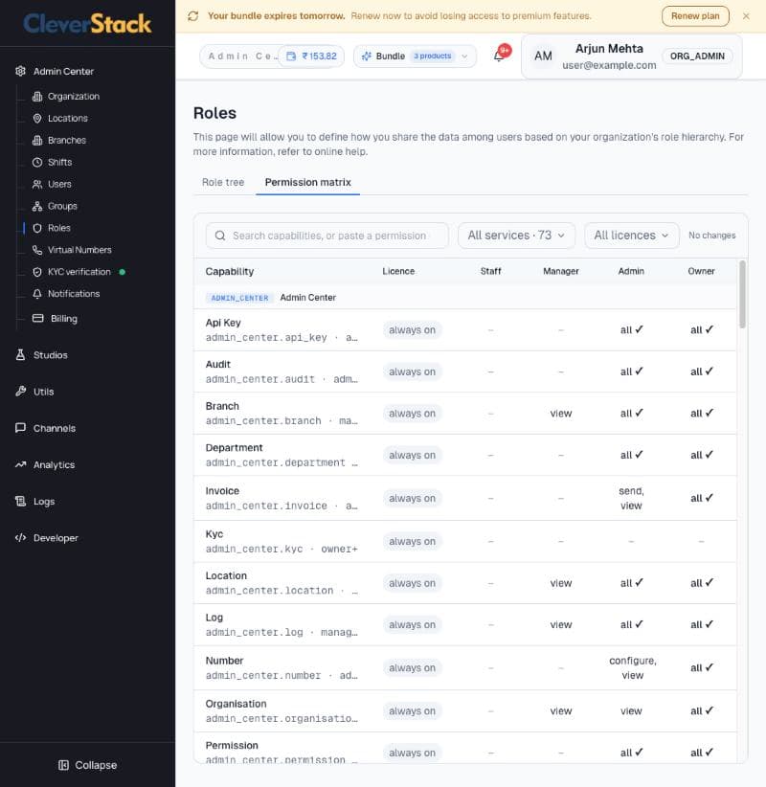Click the KYC verification shield-check icon
The height and width of the screenshot is (787, 766).
[x=37, y=272]
